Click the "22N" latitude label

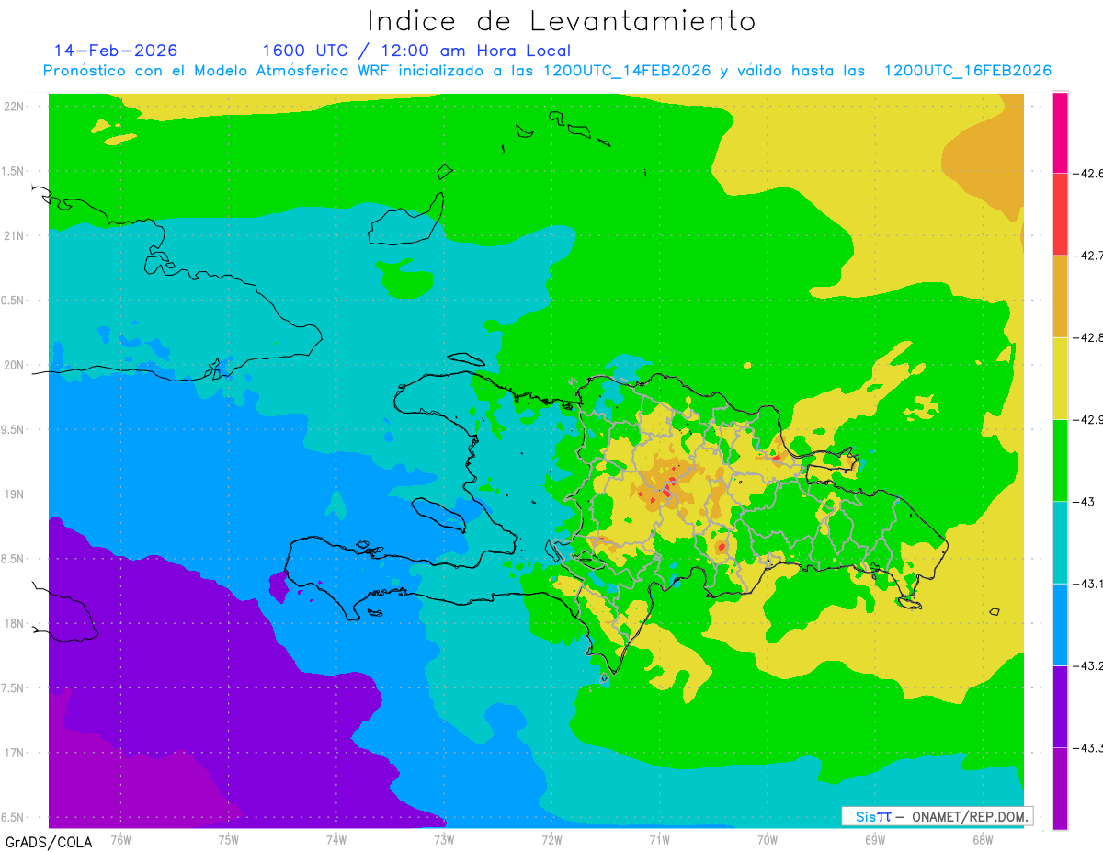pos(15,107)
